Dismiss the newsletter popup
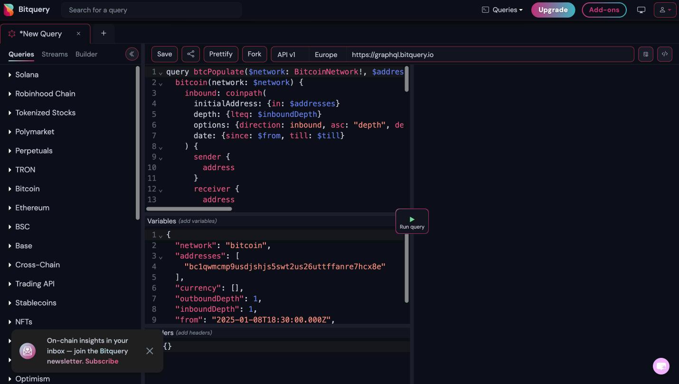679x384 pixels. [150, 351]
